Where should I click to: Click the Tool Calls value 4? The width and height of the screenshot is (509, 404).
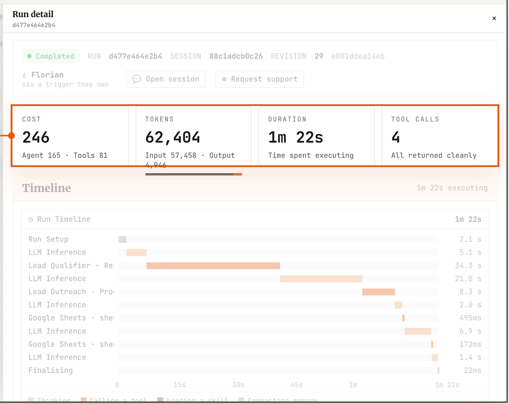[395, 138]
